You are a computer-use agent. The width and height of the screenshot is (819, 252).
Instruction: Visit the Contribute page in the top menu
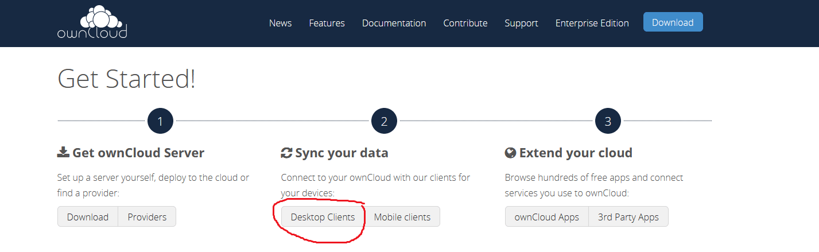(x=465, y=23)
